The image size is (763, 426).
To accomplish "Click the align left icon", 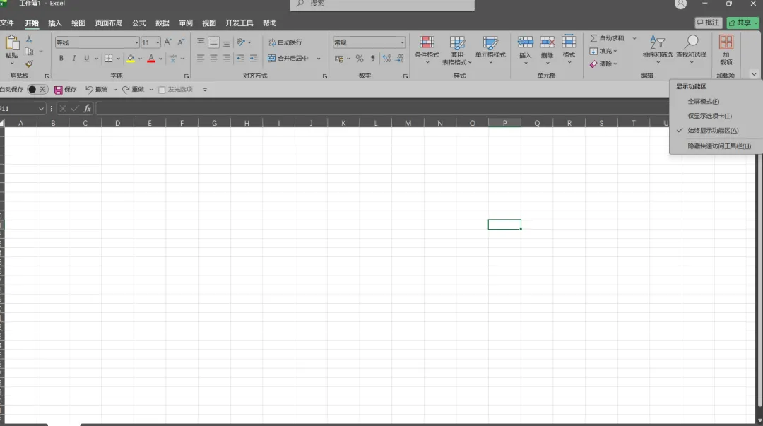I will (x=201, y=59).
